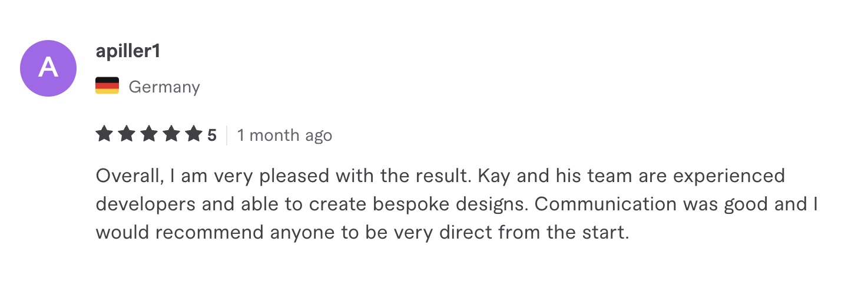Click the word "developers" in the second line
Screen dimensions: 848x284
(143, 204)
